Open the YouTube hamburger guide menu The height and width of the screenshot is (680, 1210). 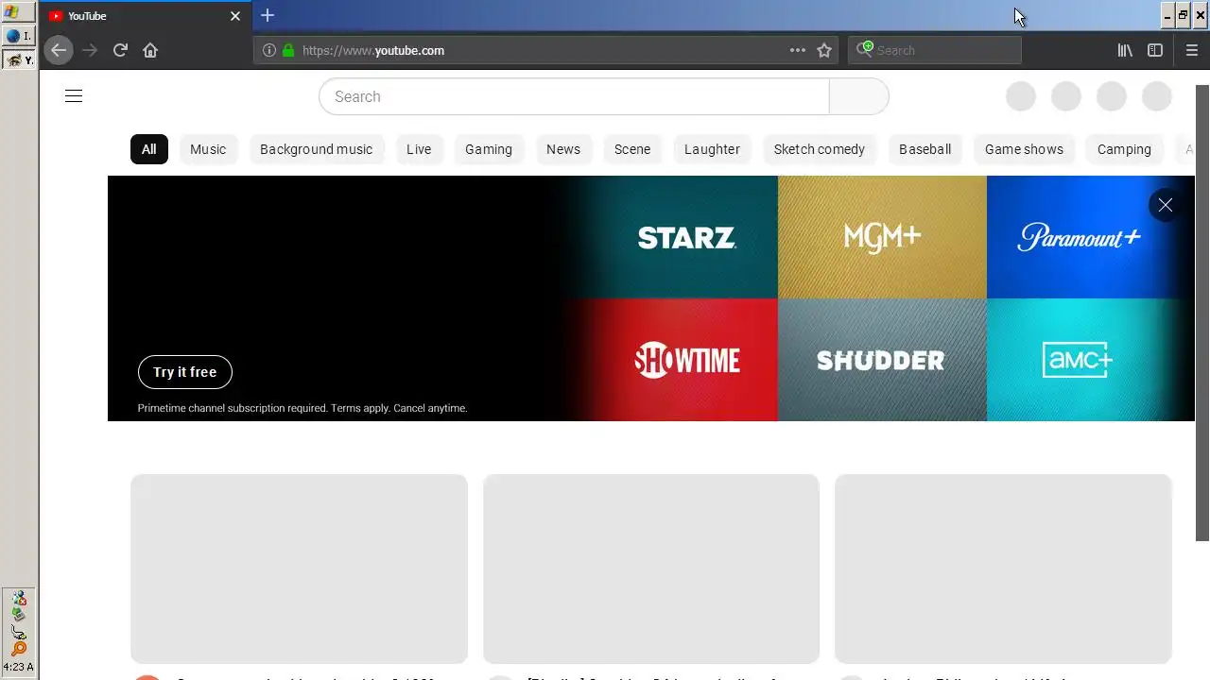pos(74,96)
